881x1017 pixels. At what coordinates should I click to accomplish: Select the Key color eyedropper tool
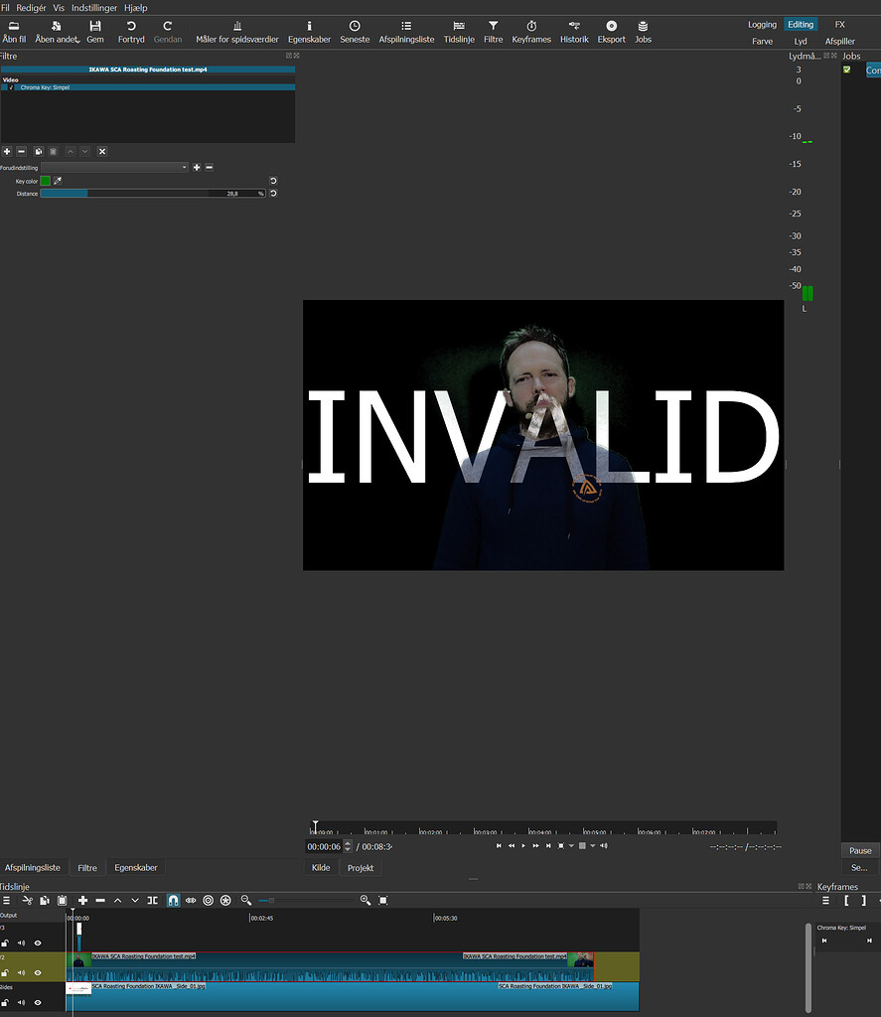point(57,181)
